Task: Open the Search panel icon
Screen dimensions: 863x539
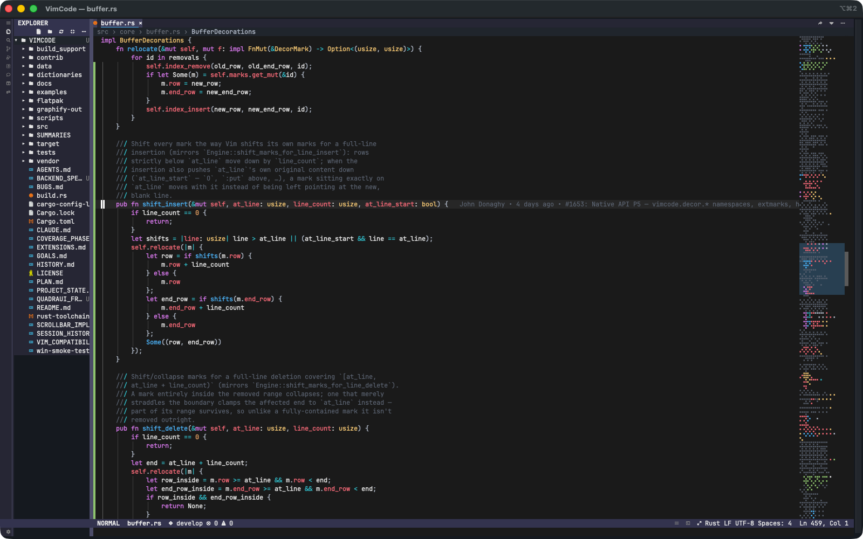Action: point(8,40)
